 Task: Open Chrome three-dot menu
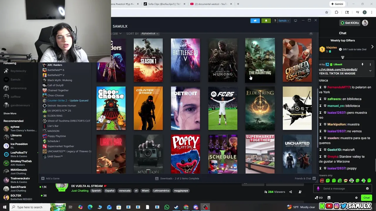click(x=371, y=12)
